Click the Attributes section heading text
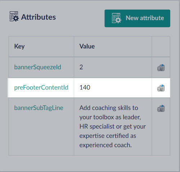Image resolution: width=180 pixels, height=172 pixels. click(39, 17)
